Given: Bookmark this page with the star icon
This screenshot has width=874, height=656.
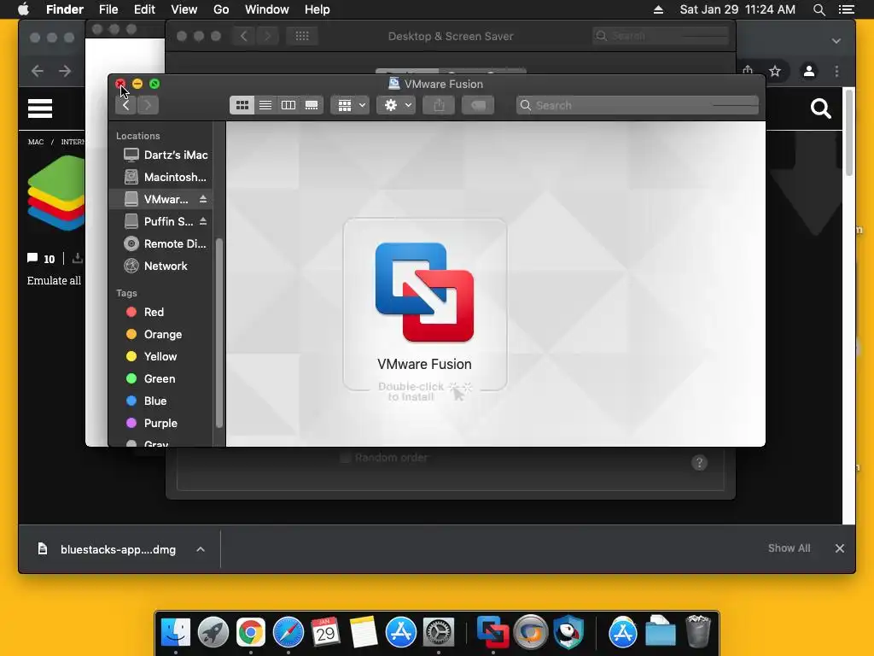Looking at the screenshot, I should pyautogui.click(x=775, y=71).
